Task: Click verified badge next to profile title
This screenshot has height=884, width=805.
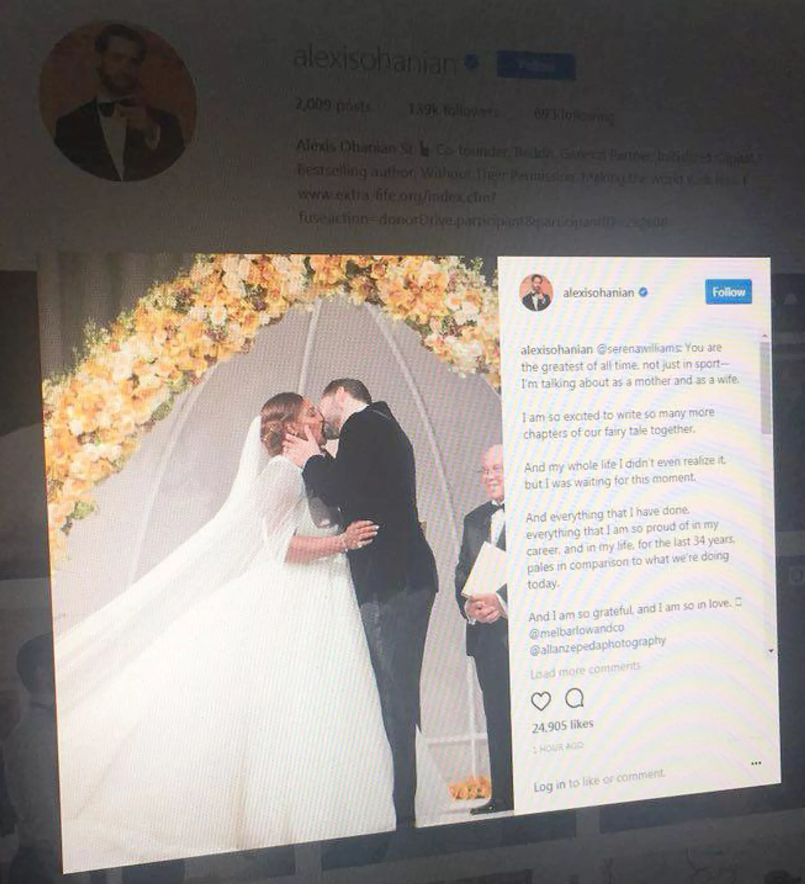Action: 472,62
